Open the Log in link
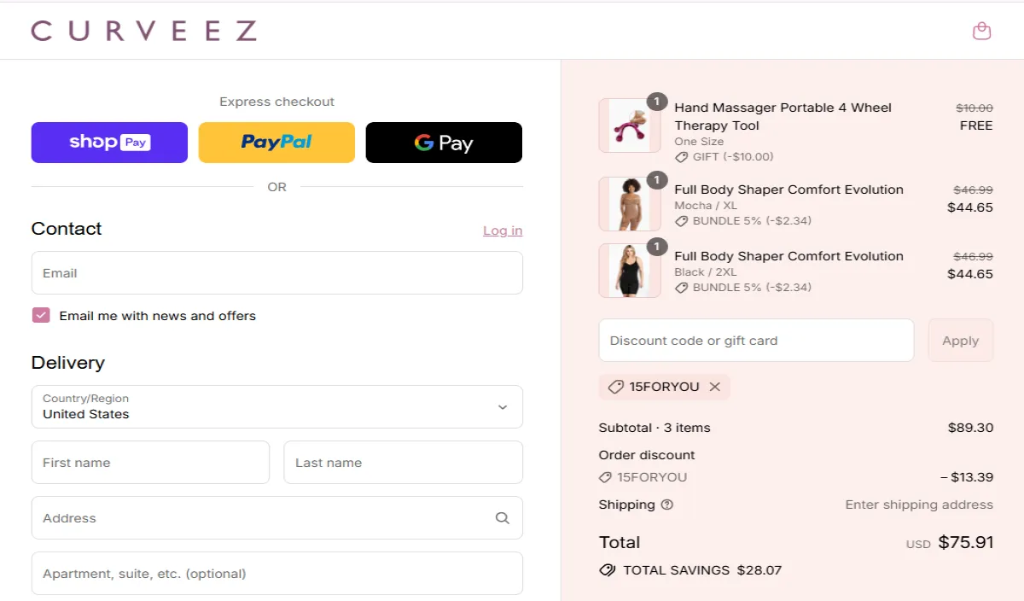Screen dimensions: 1024x601 [x=503, y=230]
